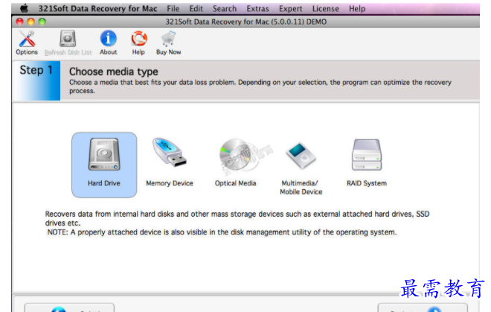This screenshot has width=491, height=312.
Task: Open the Search menu
Action: coord(225,8)
